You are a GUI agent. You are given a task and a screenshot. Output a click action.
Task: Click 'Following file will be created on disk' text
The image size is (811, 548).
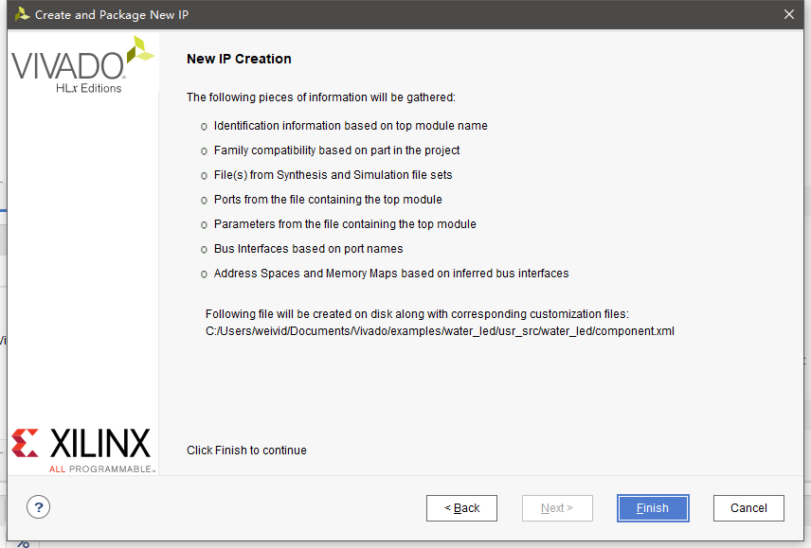click(x=417, y=314)
